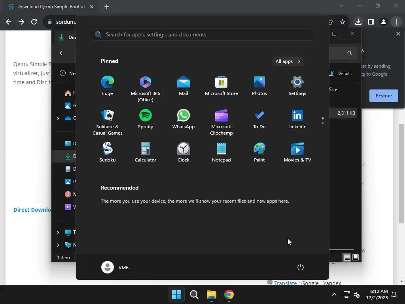Focus the Start menu search box
The width and height of the screenshot is (405, 304).
click(202, 34)
